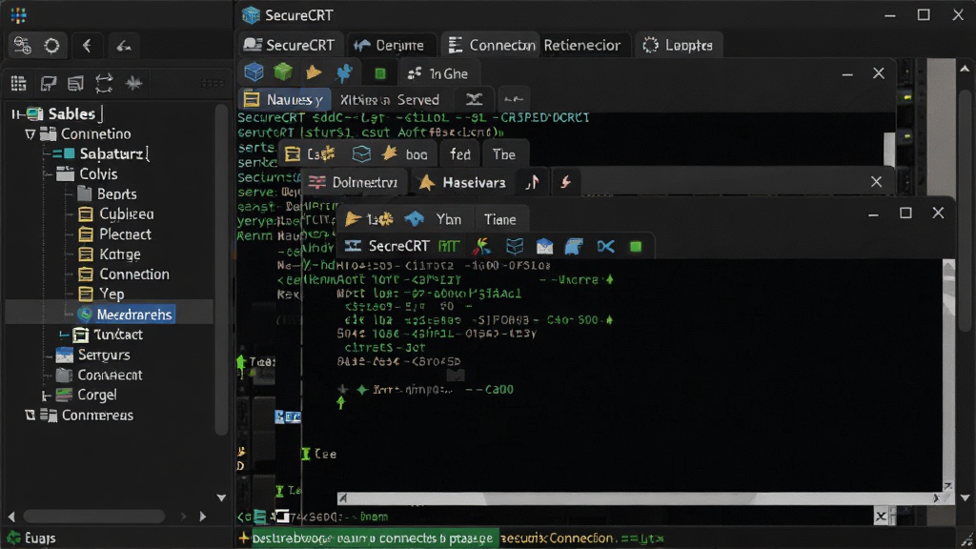Select the Plecnect session
This screenshot has width=976, height=549.
(x=125, y=234)
